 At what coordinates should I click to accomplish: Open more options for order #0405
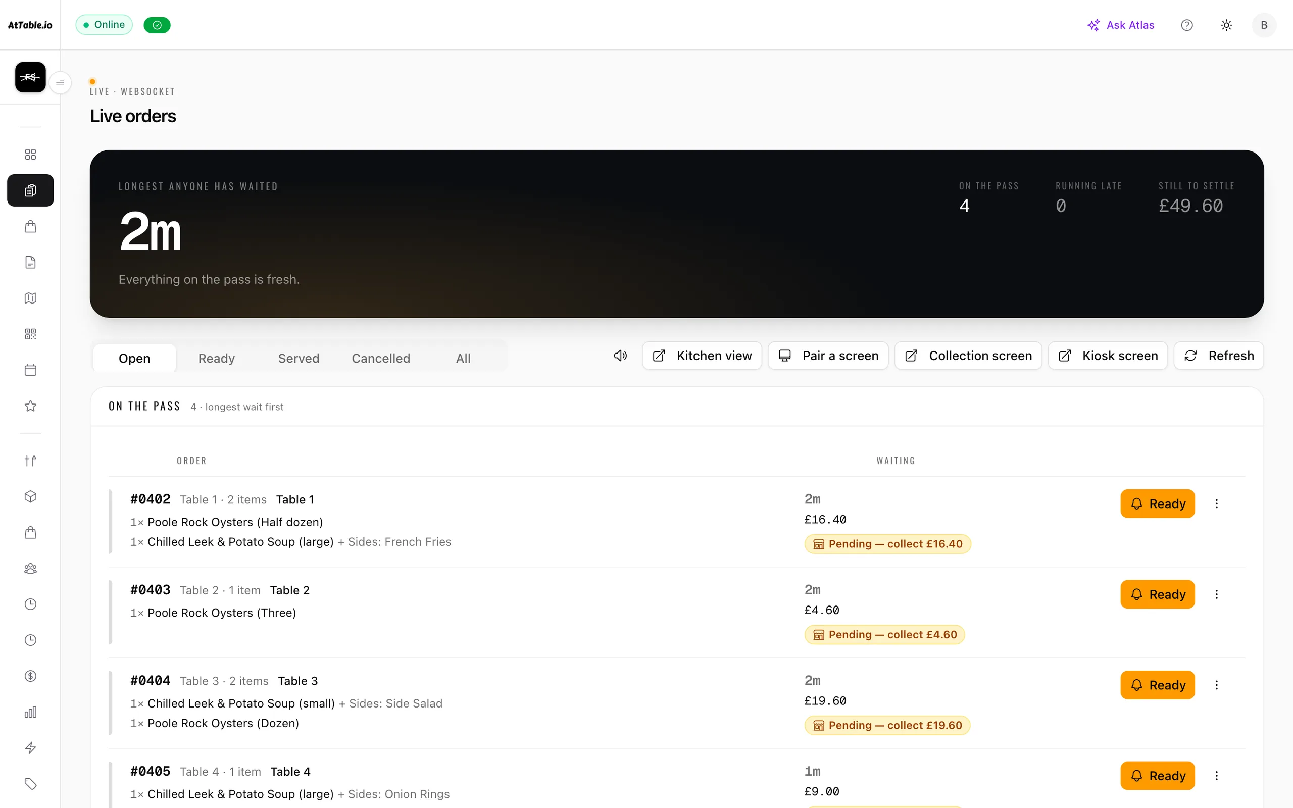click(x=1217, y=775)
